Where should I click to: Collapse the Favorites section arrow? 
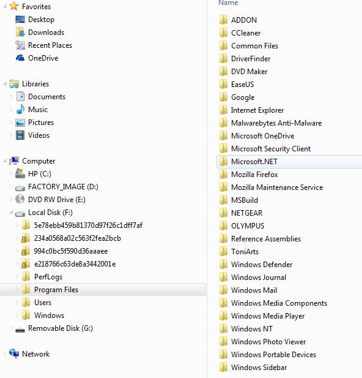pyautogui.click(x=5, y=7)
